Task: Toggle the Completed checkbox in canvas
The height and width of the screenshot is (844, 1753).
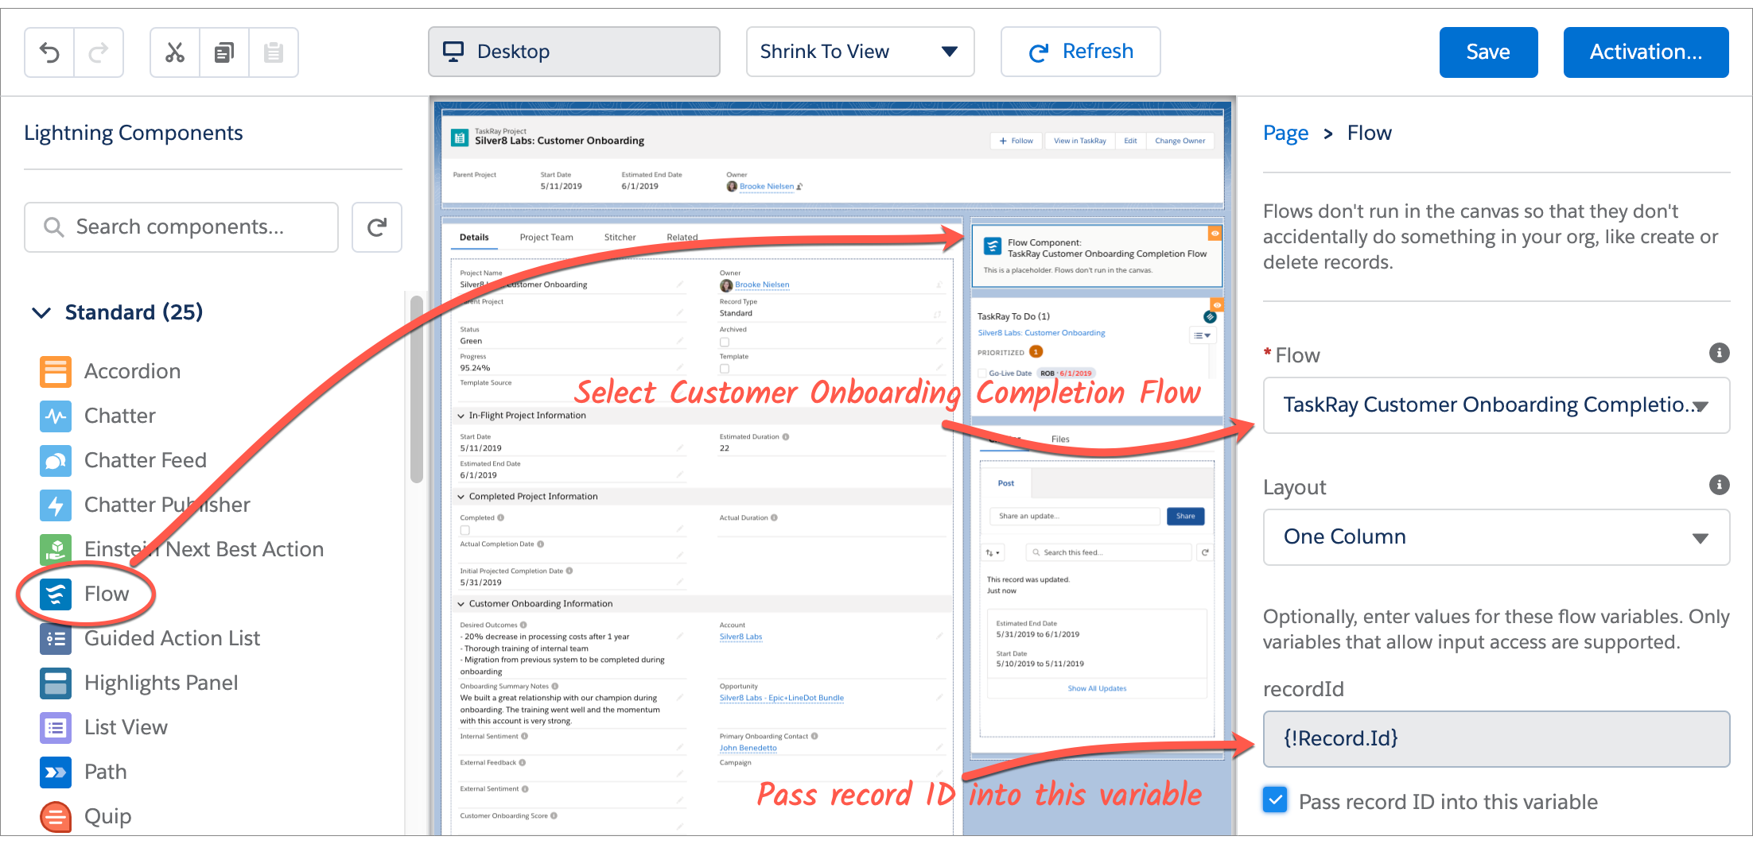Action: click(465, 530)
